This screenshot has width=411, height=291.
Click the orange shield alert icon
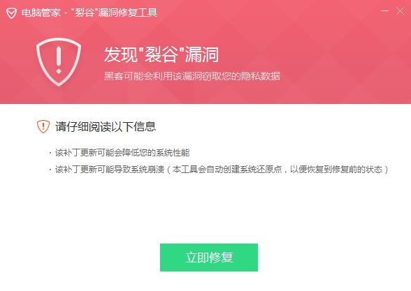pos(43,127)
